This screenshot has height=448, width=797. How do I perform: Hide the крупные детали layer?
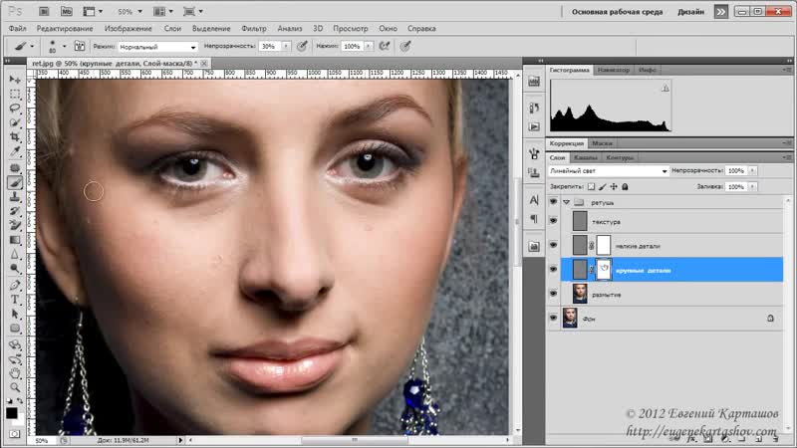click(x=553, y=270)
